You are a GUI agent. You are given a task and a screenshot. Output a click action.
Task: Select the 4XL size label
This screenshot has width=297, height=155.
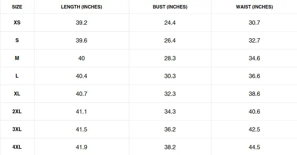pos(17,147)
